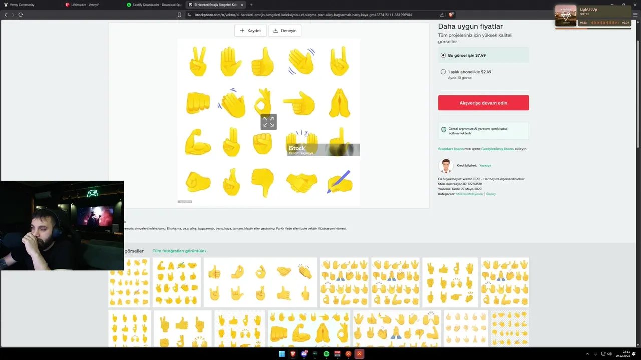Viewport: 641px width, 360px height.
Task: Seek in the Light It Up waveform
Action: click(x=604, y=23)
